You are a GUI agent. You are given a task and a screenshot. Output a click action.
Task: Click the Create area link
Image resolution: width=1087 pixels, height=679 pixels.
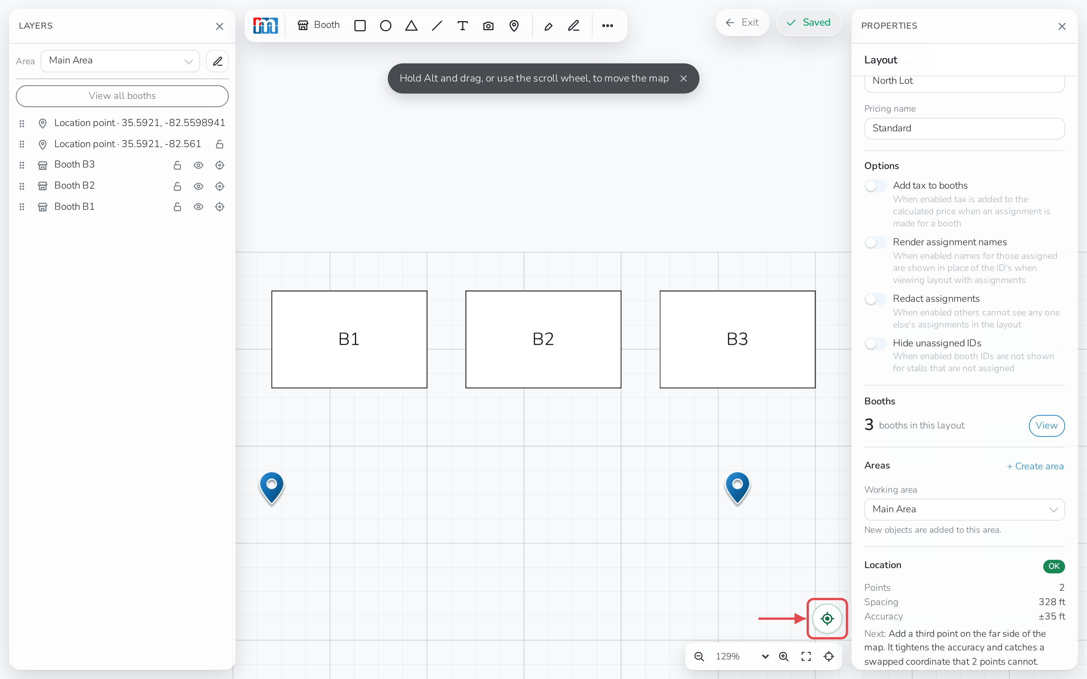pos(1035,466)
